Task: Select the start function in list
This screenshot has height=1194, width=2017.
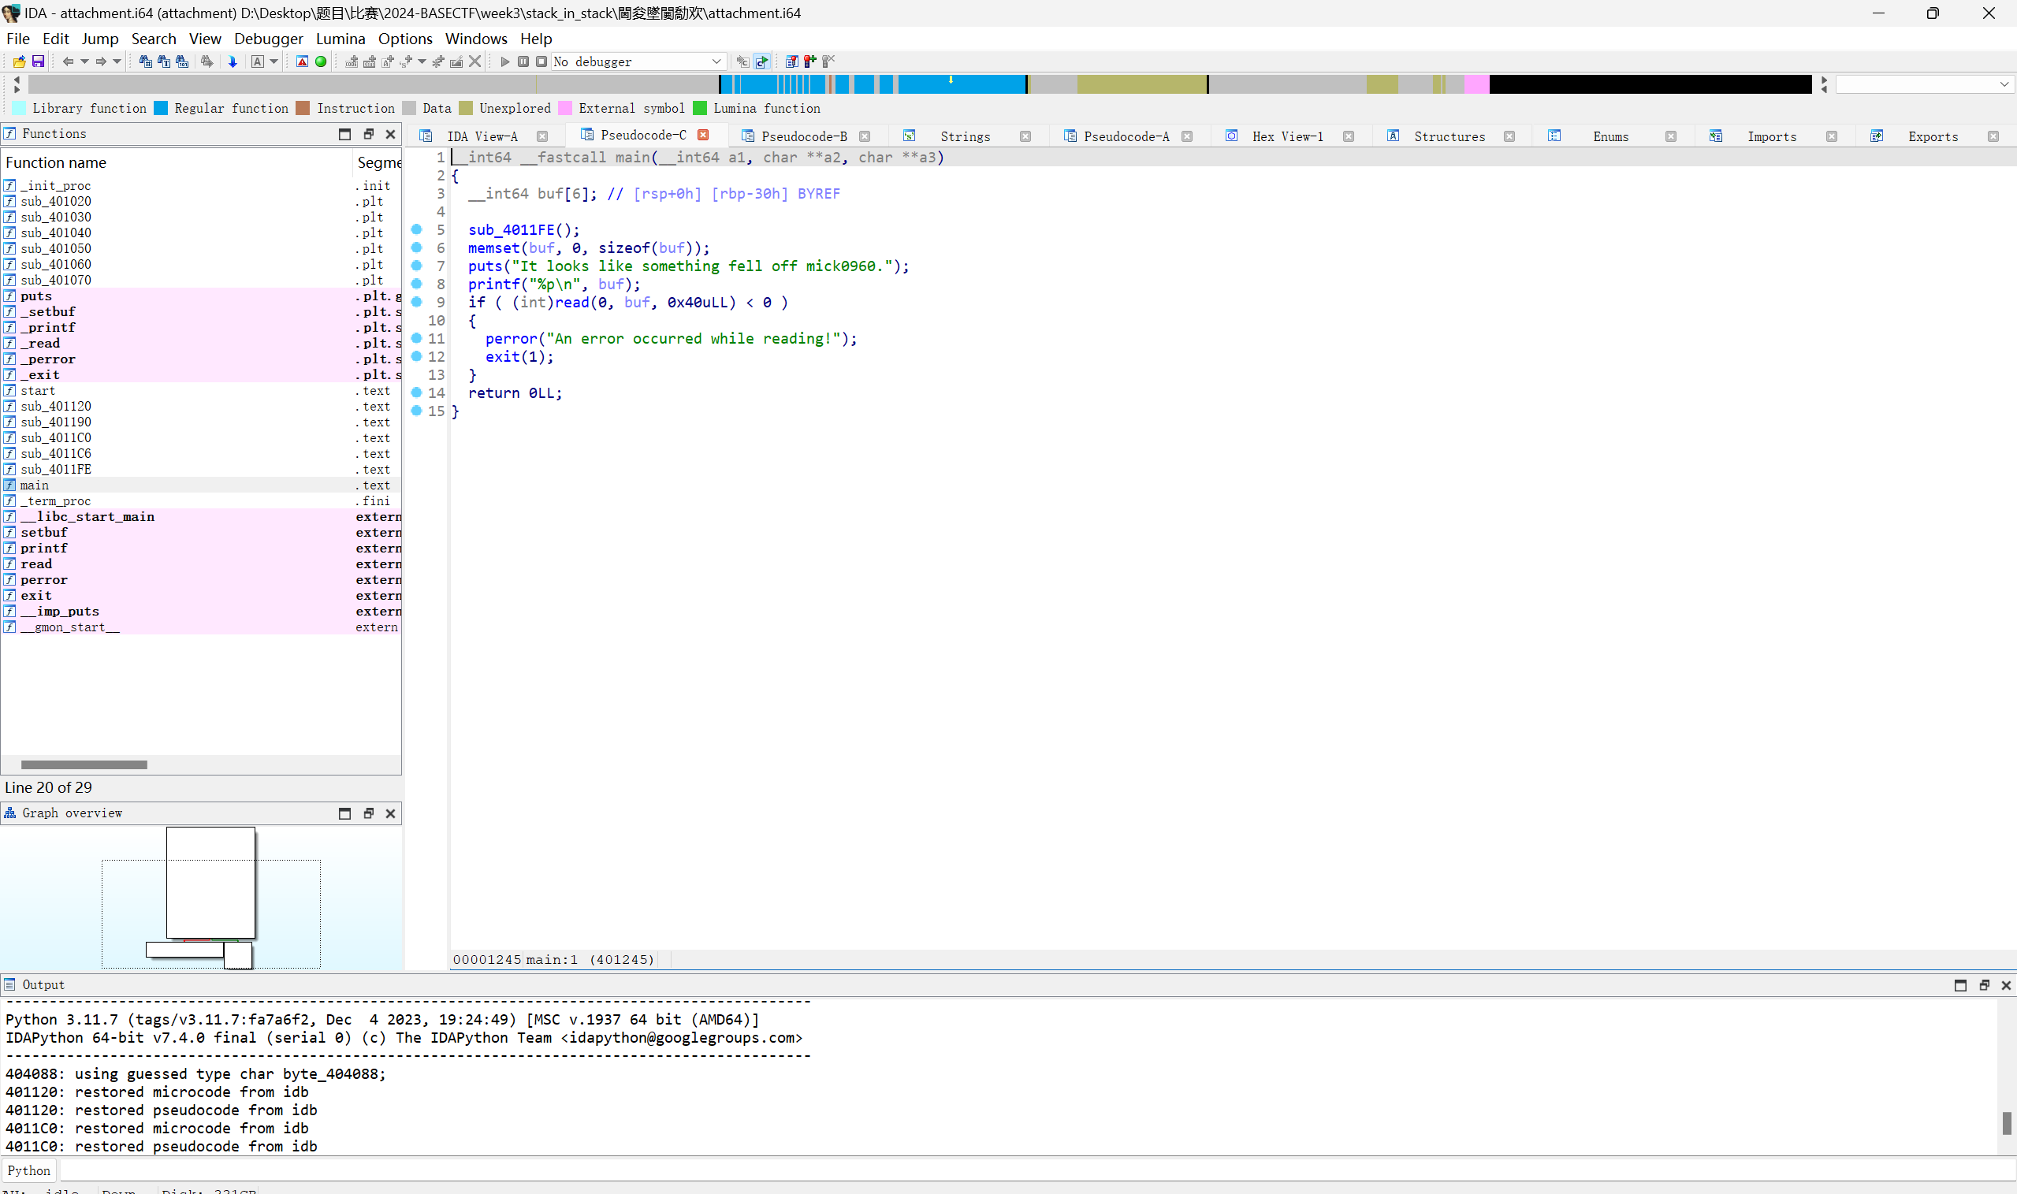Action: [x=38, y=390]
